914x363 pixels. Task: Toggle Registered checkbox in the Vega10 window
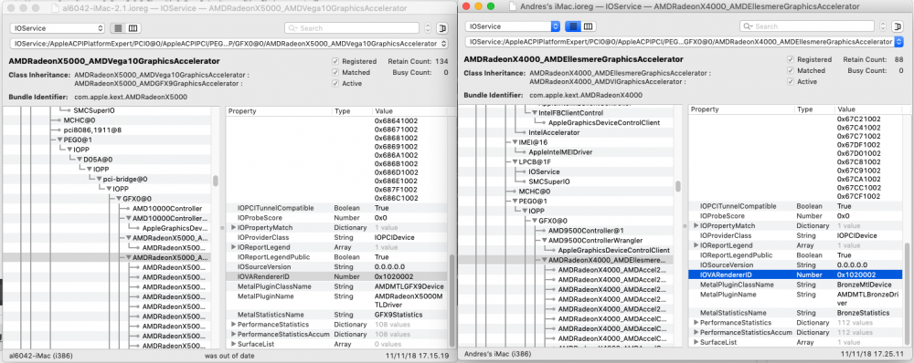(x=335, y=61)
